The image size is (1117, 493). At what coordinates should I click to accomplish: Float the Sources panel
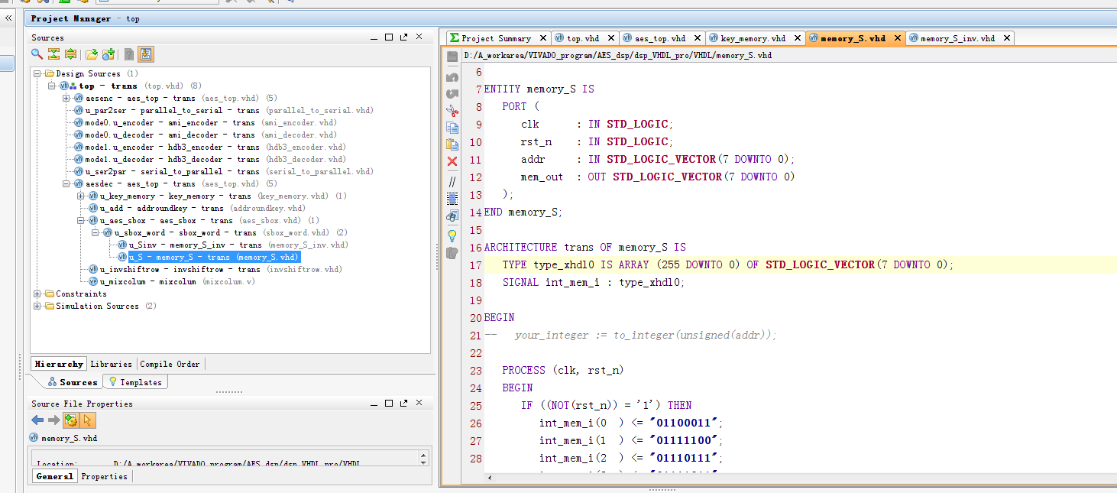403,37
